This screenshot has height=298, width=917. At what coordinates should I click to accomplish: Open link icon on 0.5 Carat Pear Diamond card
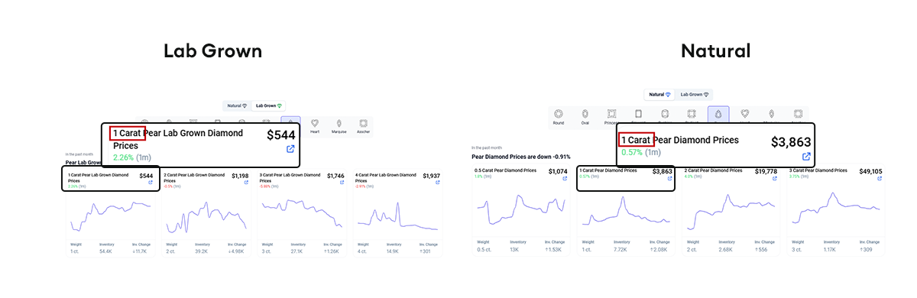point(565,179)
